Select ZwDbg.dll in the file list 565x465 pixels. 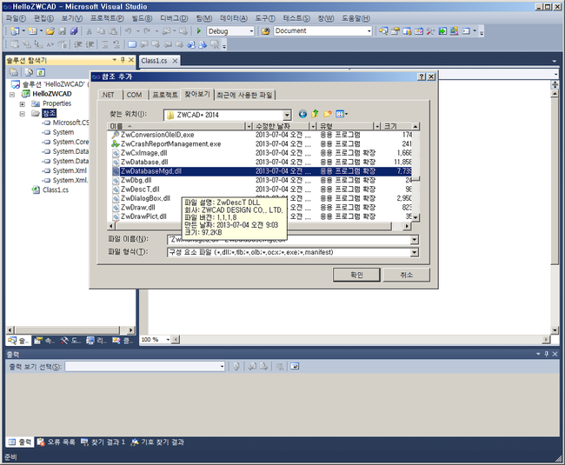(x=136, y=180)
